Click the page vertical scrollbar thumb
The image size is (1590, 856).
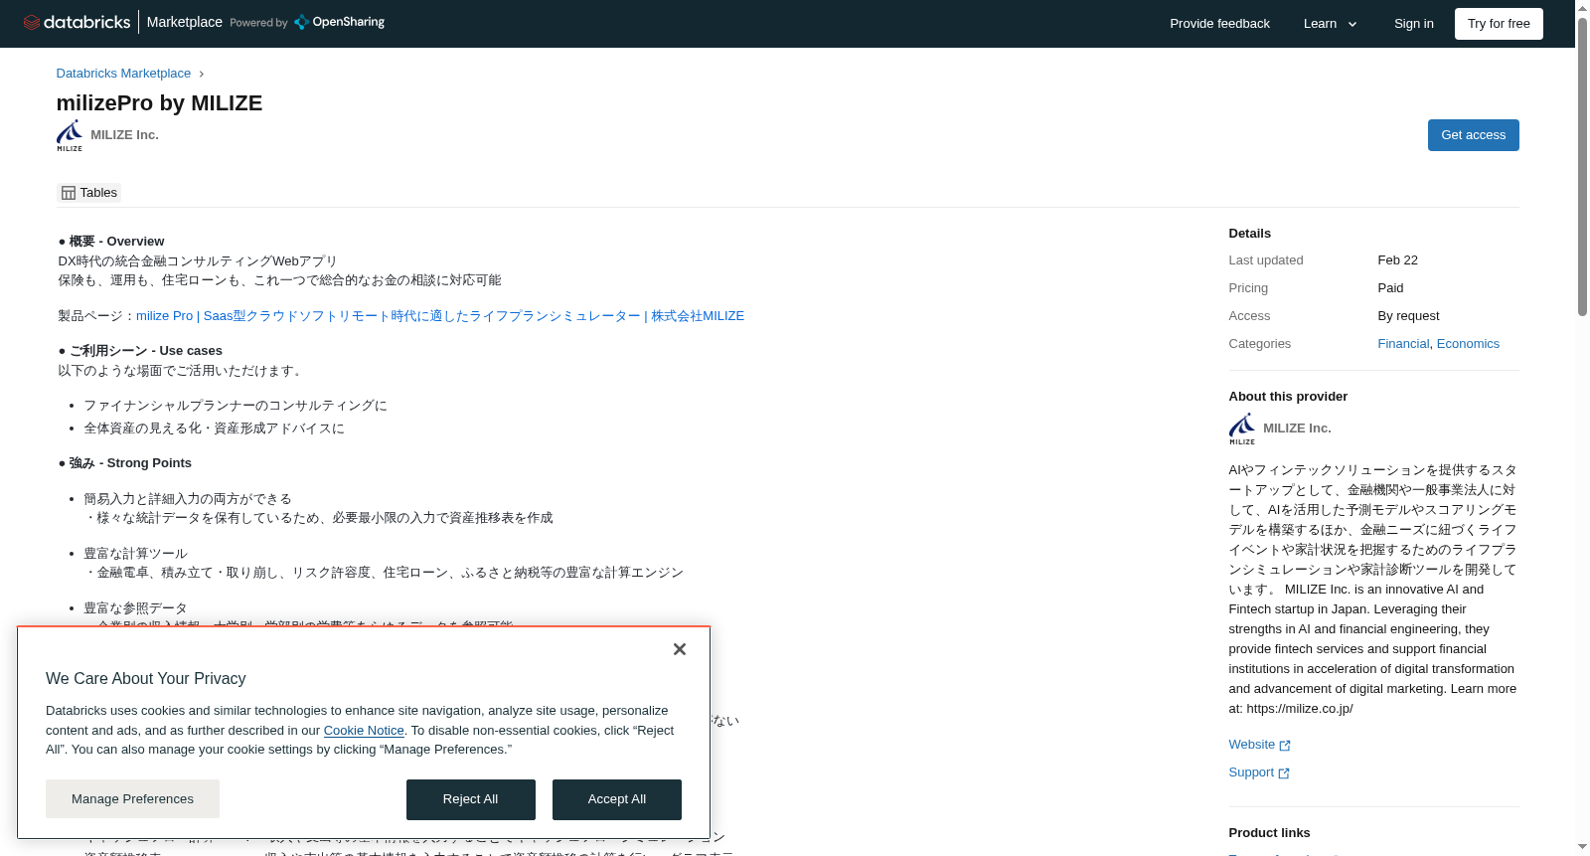[1582, 166]
